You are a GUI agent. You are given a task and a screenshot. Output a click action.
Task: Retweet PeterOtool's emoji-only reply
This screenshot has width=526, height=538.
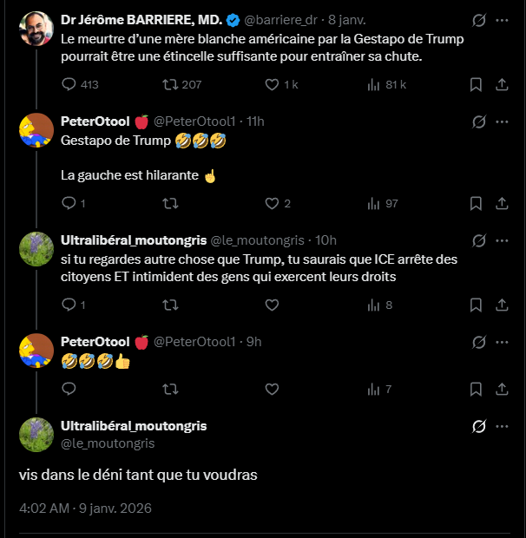click(x=170, y=389)
